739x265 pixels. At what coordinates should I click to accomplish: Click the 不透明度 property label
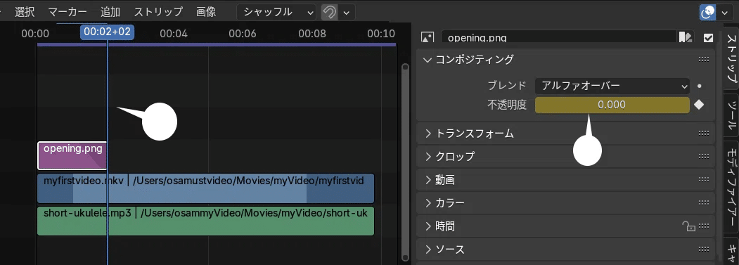pyautogui.click(x=506, y=105)
